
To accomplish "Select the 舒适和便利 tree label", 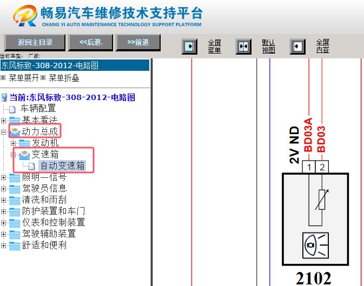I will [44, 245].
